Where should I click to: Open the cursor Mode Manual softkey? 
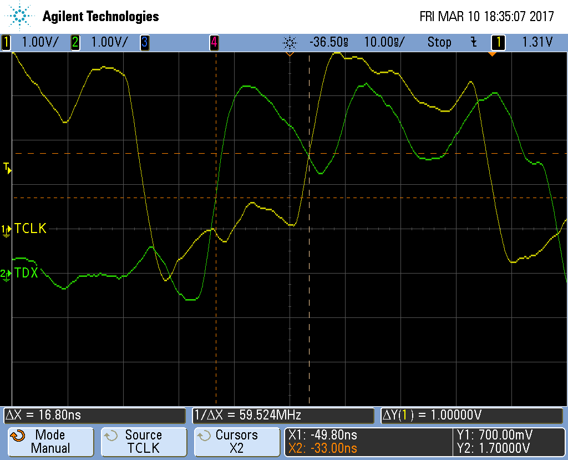50,442
